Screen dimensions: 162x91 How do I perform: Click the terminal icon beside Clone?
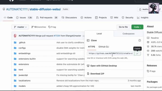click(x=88, y=40)
